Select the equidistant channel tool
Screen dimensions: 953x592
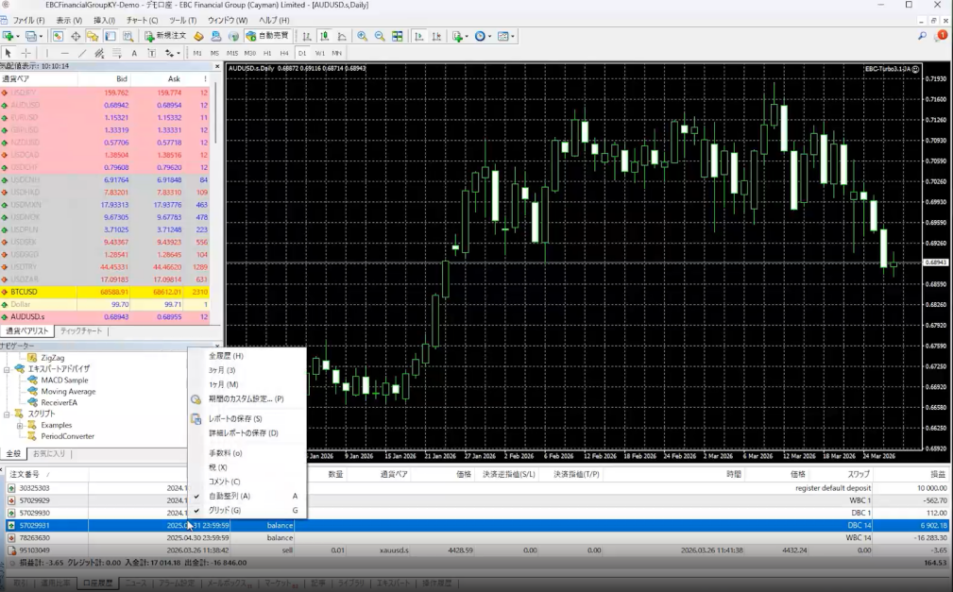99,54
